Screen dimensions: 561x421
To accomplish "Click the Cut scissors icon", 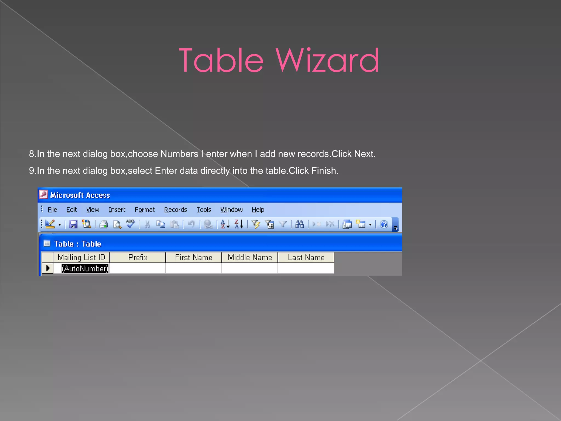I will [147, 224].
